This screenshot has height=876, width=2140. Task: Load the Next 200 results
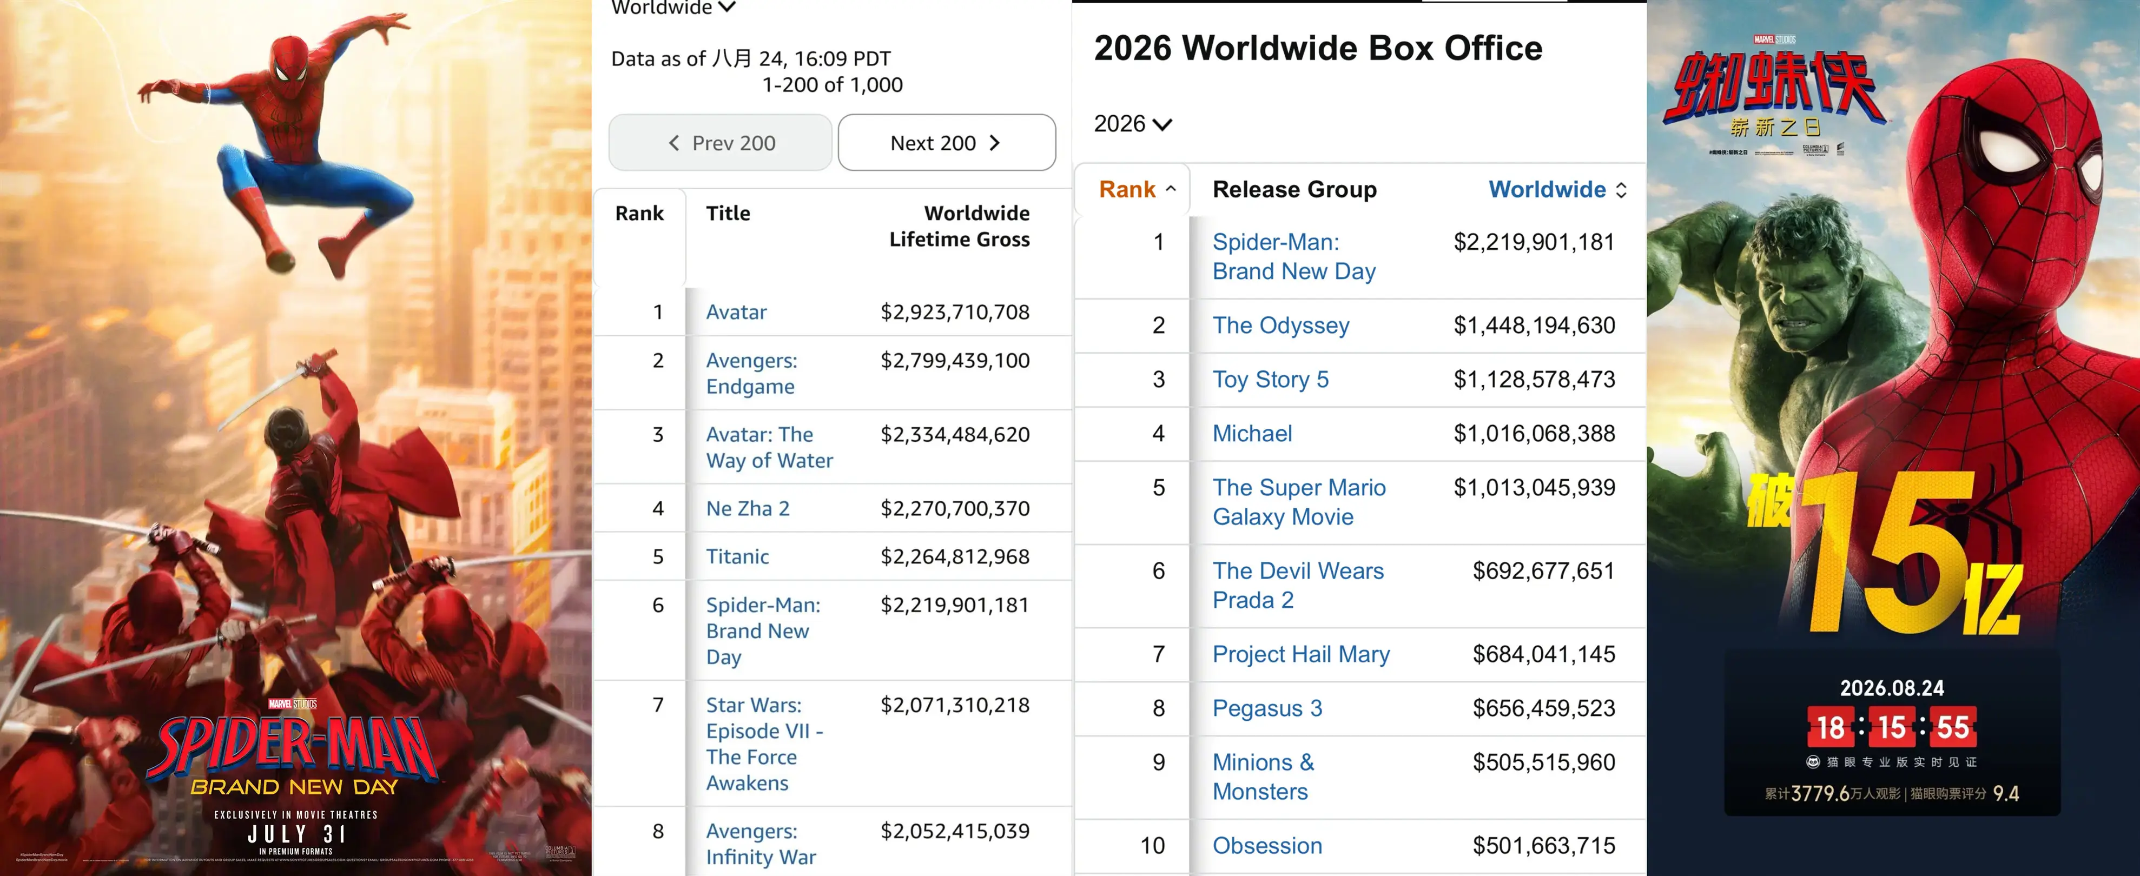pos(946,143)
